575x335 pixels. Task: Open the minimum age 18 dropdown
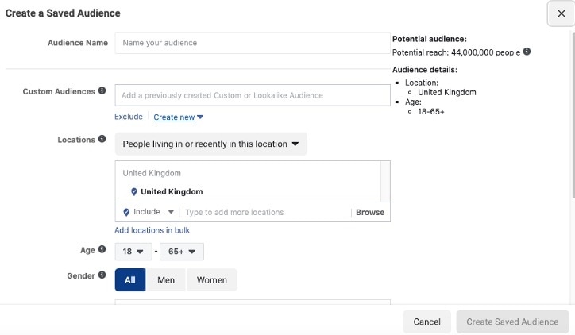coord(133,252)
